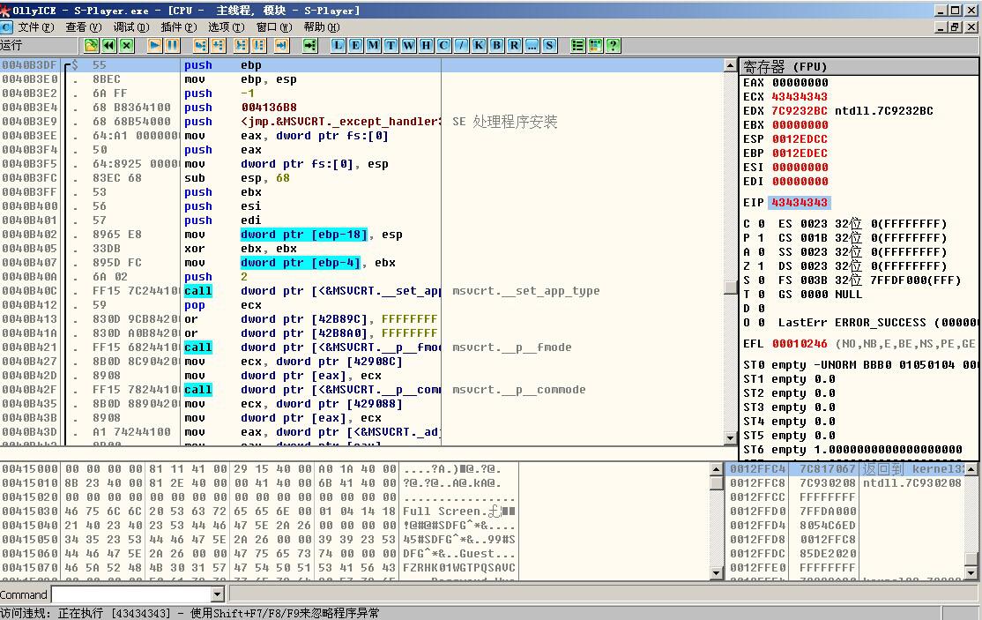This screenshot has height=620, width=982.
Task: Open the 文件(F) menu
Action: (x=35, y=27)
